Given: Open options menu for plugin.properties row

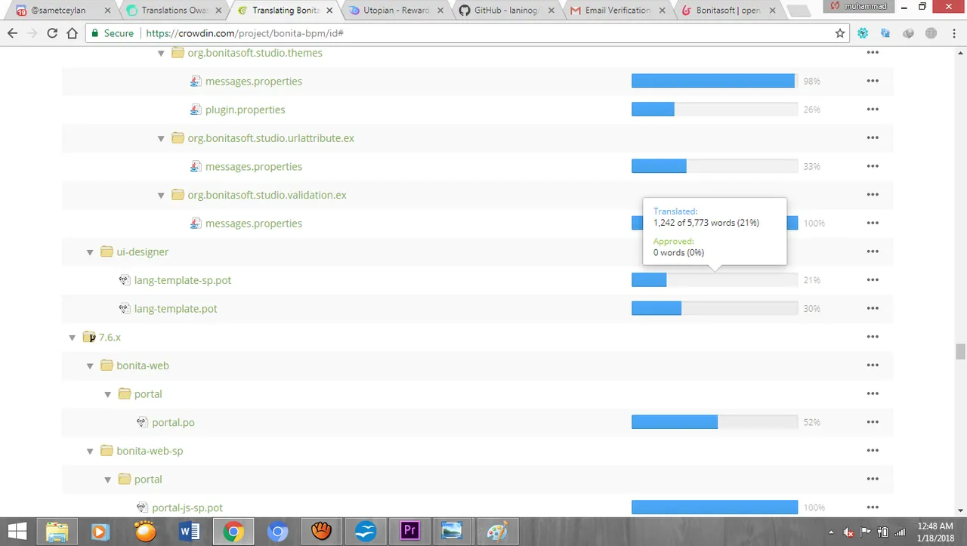Looking at the screenshot, I should [x=873, y=110].
